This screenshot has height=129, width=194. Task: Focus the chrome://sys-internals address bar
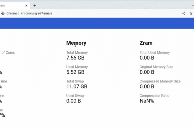click(x=36, y=13)
